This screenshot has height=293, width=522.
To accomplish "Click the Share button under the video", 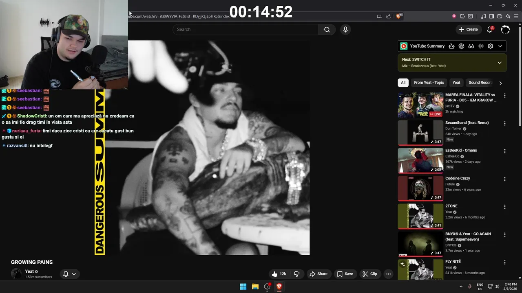I will click(x=319, y=274).
